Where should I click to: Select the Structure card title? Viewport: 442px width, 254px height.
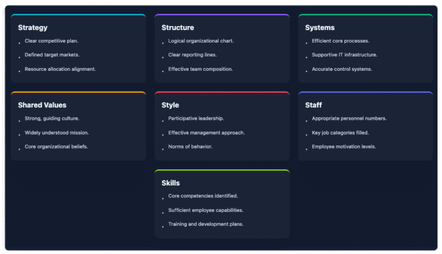(x=178, y=28)
